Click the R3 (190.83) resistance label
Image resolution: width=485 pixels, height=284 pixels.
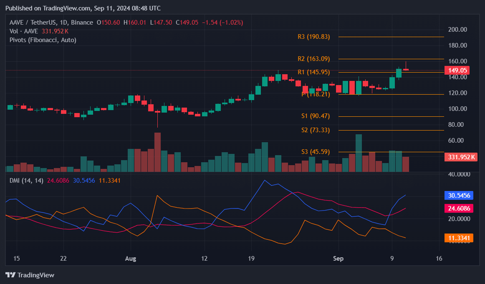[313, 37]
